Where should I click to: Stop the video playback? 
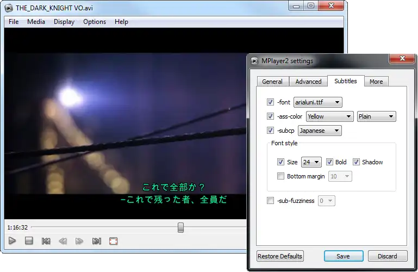tap(29, 241)
